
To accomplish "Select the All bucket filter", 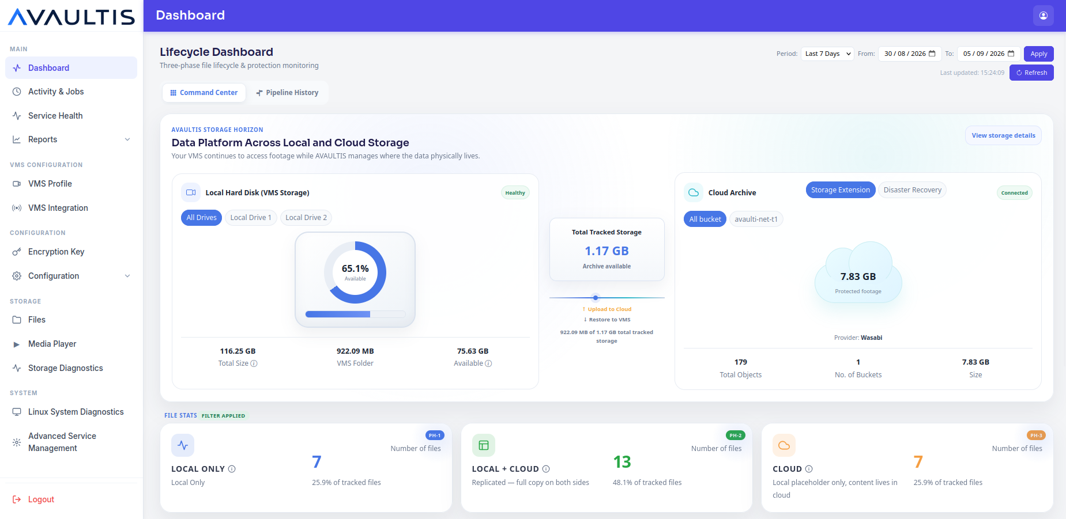I will [705, 219].
